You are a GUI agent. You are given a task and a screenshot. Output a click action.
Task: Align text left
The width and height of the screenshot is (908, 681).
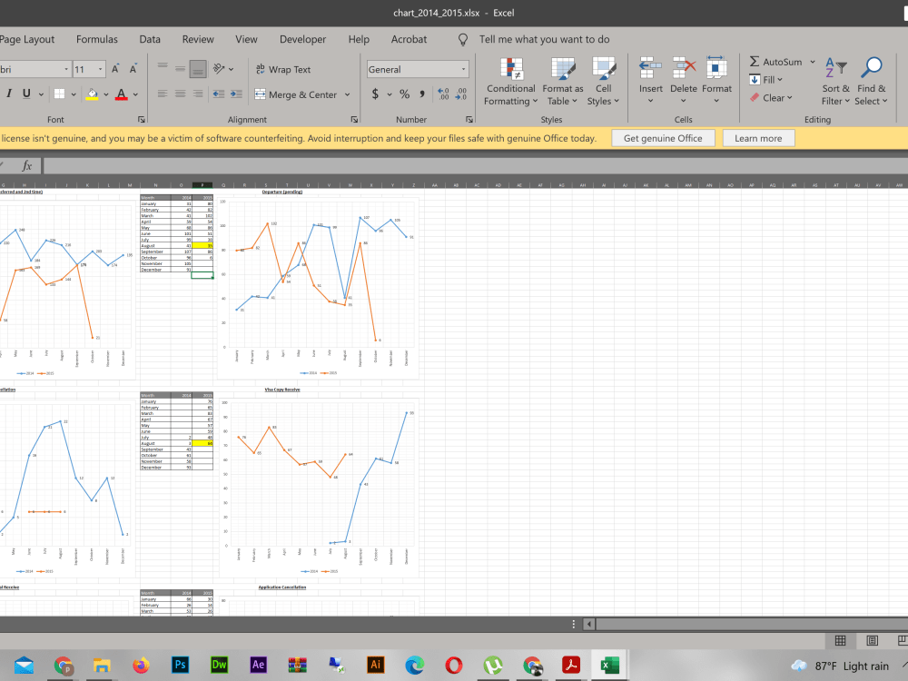click(163, 94)
